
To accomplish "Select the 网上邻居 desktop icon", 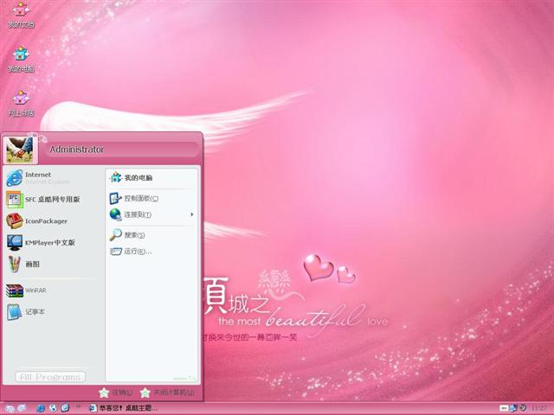I will click(x=21, y=104).
